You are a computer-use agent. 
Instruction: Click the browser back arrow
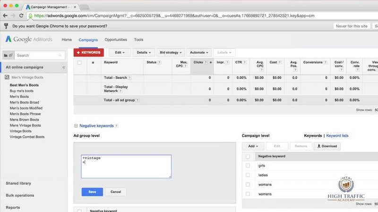coord(5,16)
